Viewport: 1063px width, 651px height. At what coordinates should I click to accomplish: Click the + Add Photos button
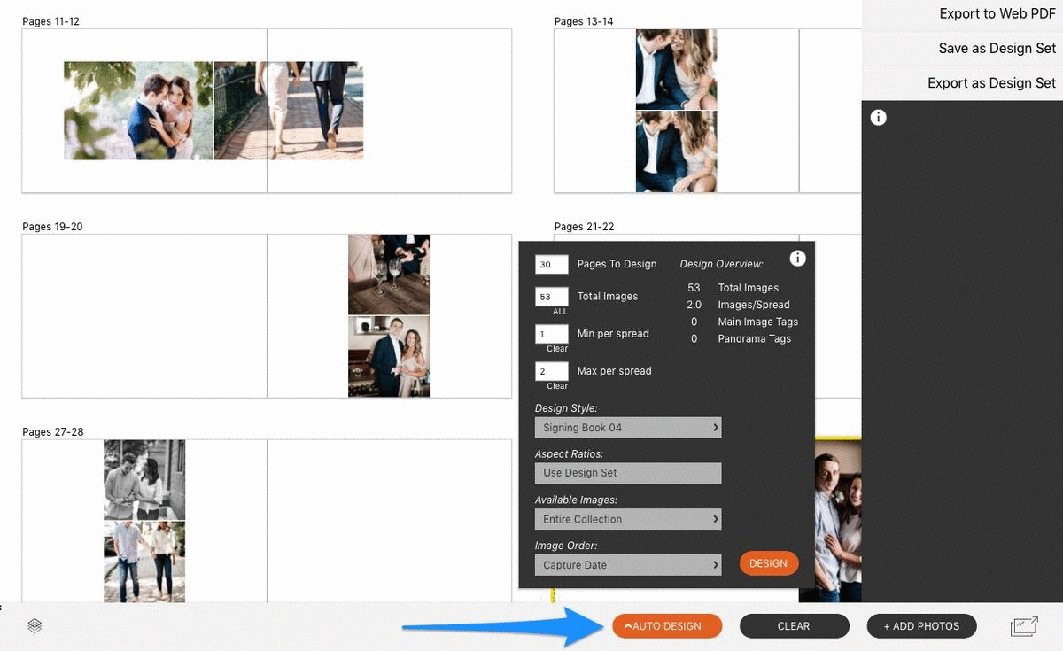[x=921, y=626]
